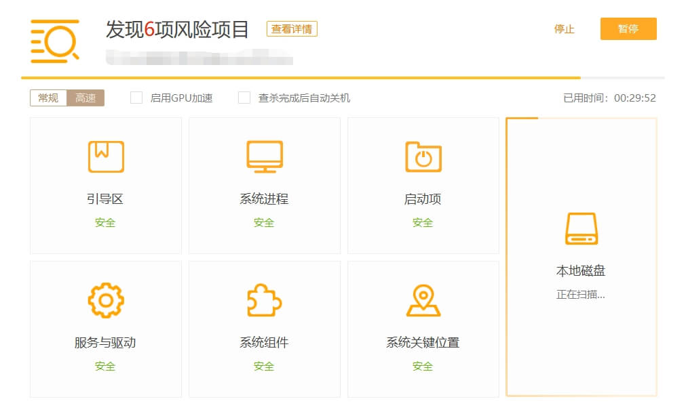
Task: Switch to 常规 normal scan mode
Action: tap(48, 98)
